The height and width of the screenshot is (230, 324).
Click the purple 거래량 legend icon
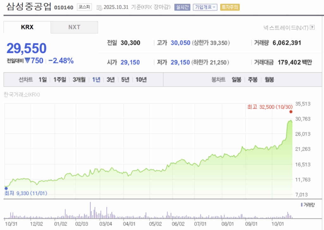click(302, 205)
